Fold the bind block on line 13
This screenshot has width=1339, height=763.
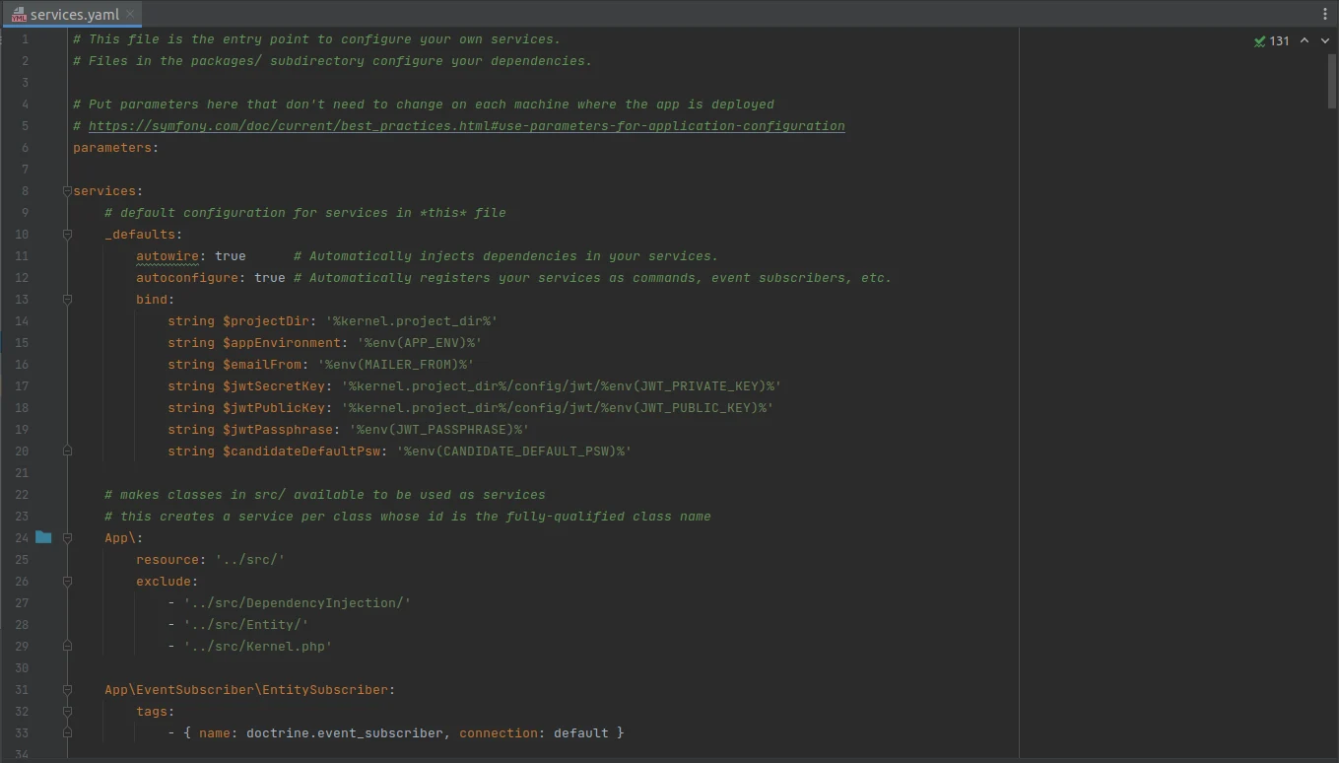[x=67, y=300]
